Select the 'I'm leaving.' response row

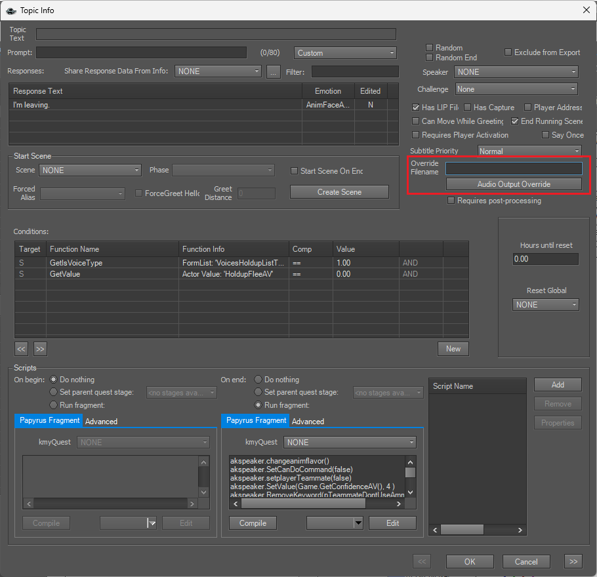[156, 105]
